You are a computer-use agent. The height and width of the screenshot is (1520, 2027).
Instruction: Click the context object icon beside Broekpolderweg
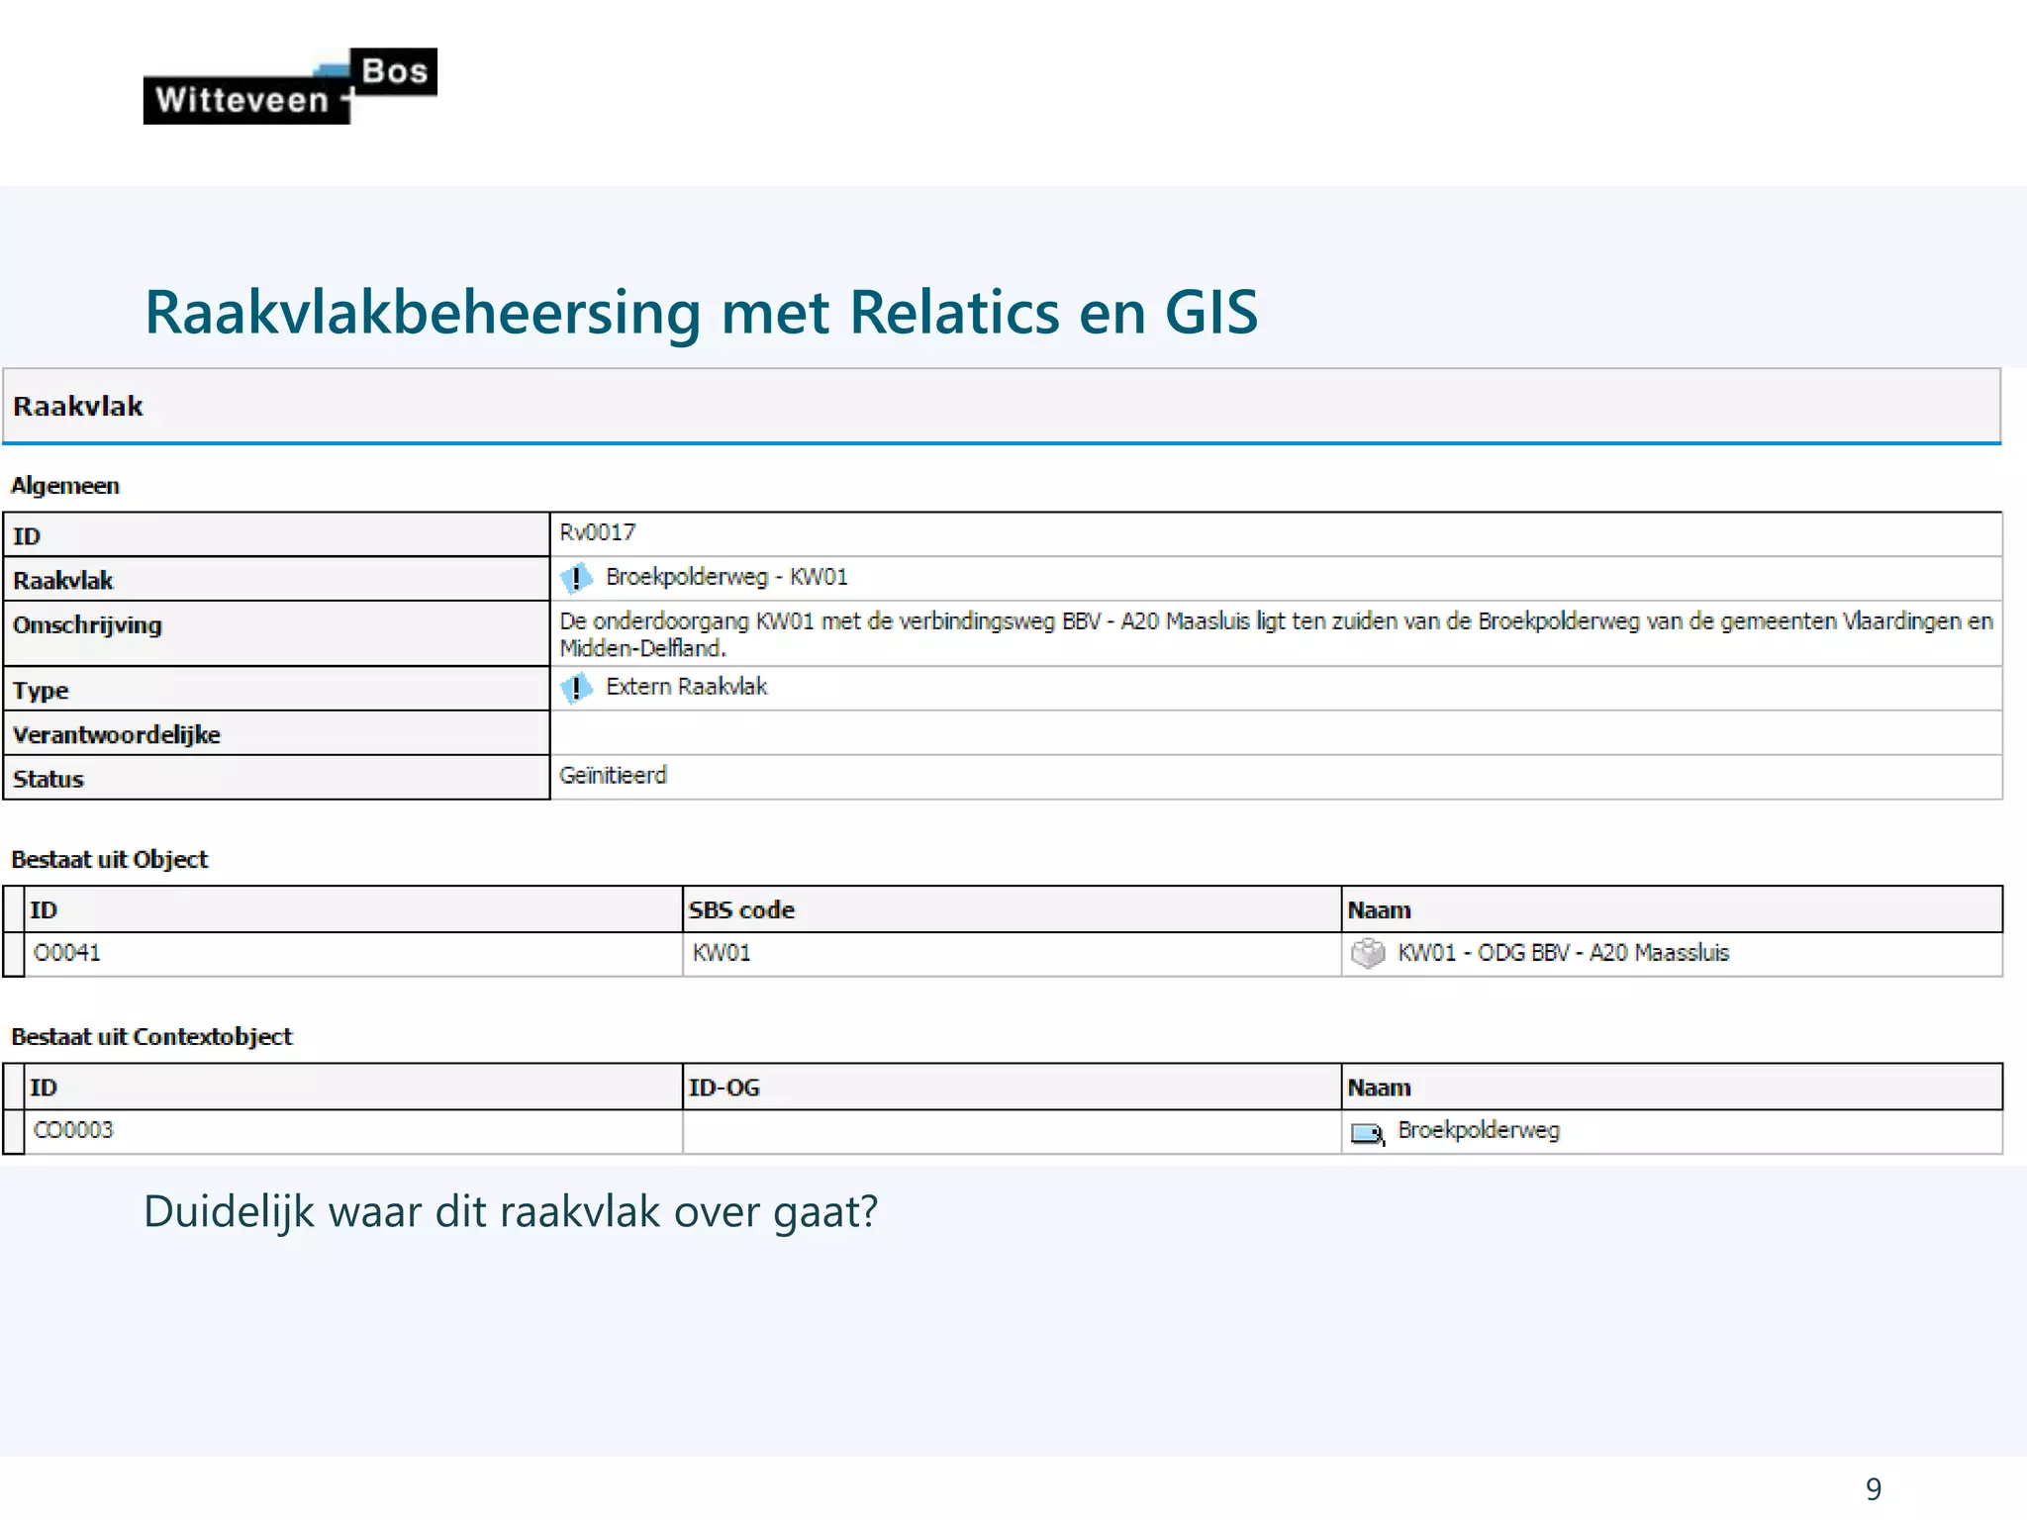1368,1132
